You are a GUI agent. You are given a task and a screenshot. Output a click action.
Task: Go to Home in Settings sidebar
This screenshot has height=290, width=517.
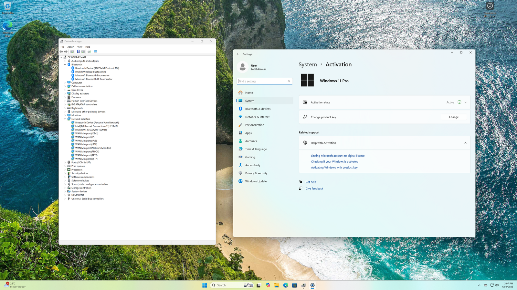pyautogui.click(x=265, y=93)
